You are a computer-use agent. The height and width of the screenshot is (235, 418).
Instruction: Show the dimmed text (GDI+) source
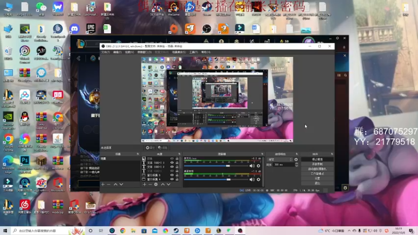[x=172, y=171]
